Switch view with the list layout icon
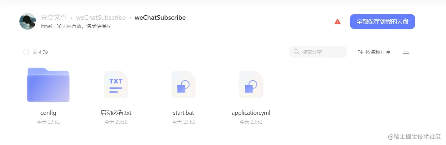This screenshot has height=145, width=446. 406,52
